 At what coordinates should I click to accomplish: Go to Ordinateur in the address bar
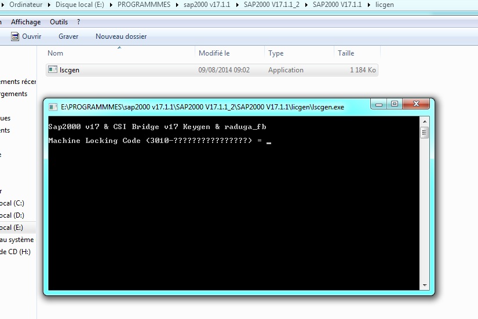coord(26,5)
